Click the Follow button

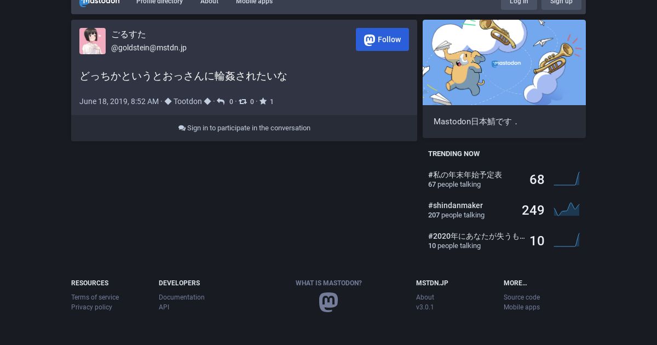382,39
